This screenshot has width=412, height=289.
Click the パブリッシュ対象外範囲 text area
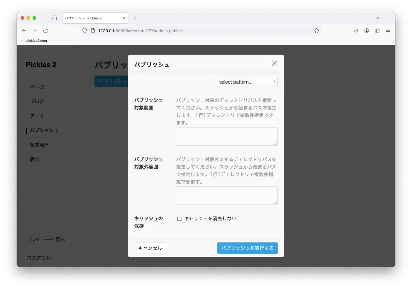coord(226,196)
